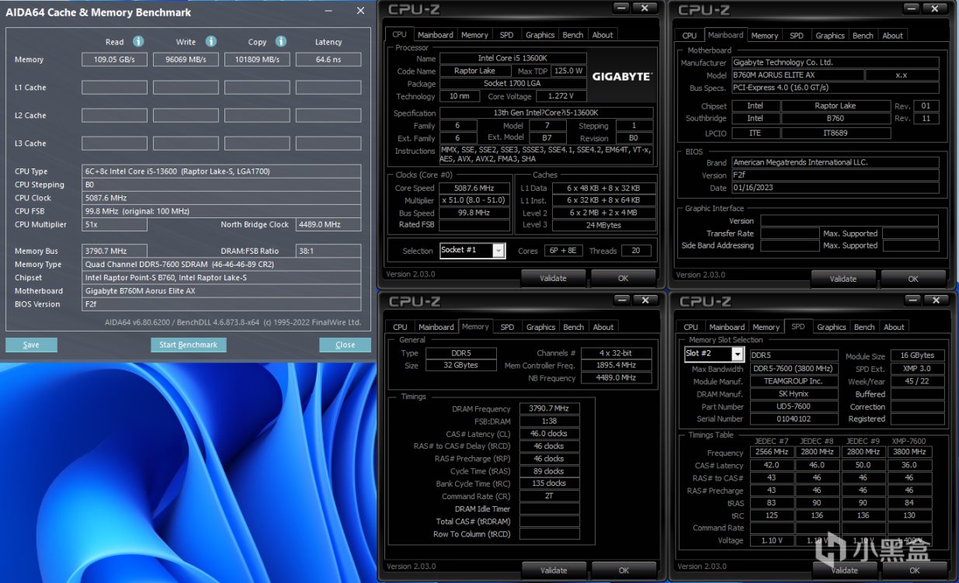Click the Part Number field UD5-7600
This screenshot has height=583, width=959.
coord(793,406)
